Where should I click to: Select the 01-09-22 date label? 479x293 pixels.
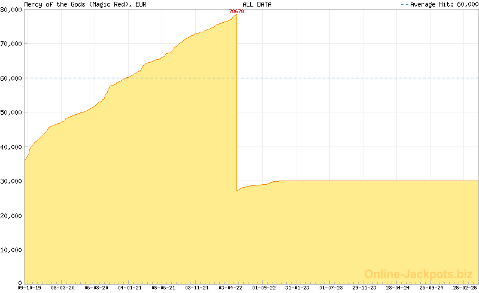[x=264, y=288]
